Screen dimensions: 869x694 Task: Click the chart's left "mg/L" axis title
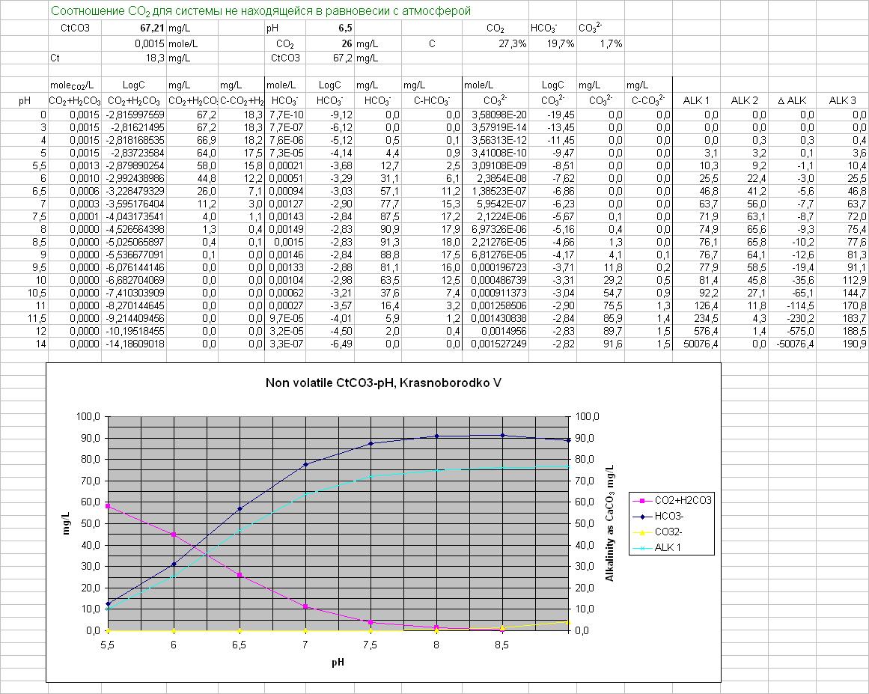click(67, 522)
